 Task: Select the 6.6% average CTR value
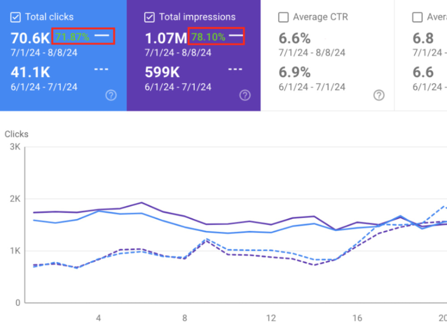[x=295, y=38]
